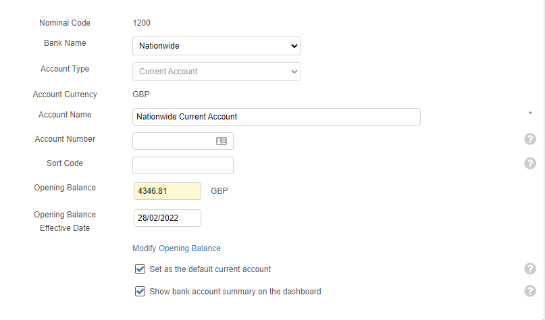545x320 pixels.
Task: Click the Opening Balance Effective Date field
Action: 167,218
